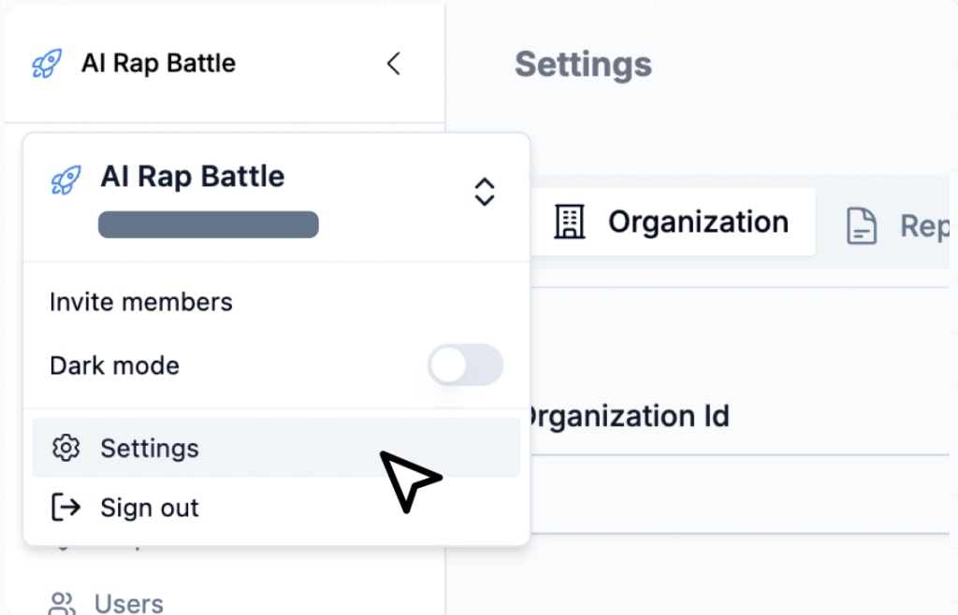Open Settings from the popup menu
The width and height of the screenshot is (958, 615).
tap(150, 449)
